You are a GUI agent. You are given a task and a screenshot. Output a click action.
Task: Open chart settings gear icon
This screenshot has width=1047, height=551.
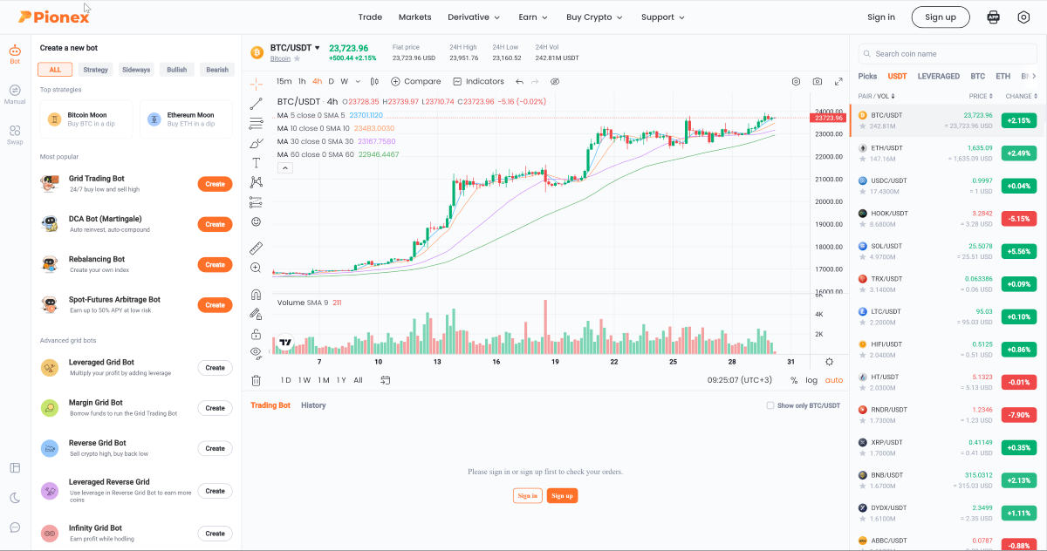(x=796, y=81)
